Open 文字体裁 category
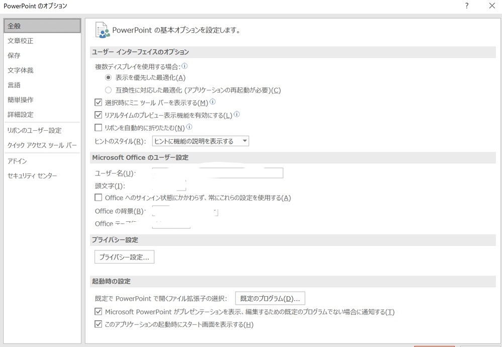Screen dimensions: 502x347 [42, 70]
